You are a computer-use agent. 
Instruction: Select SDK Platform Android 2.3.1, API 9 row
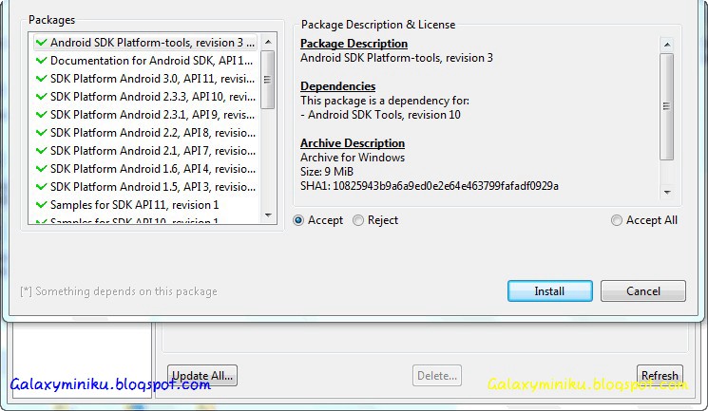click(x=145, y=115)
